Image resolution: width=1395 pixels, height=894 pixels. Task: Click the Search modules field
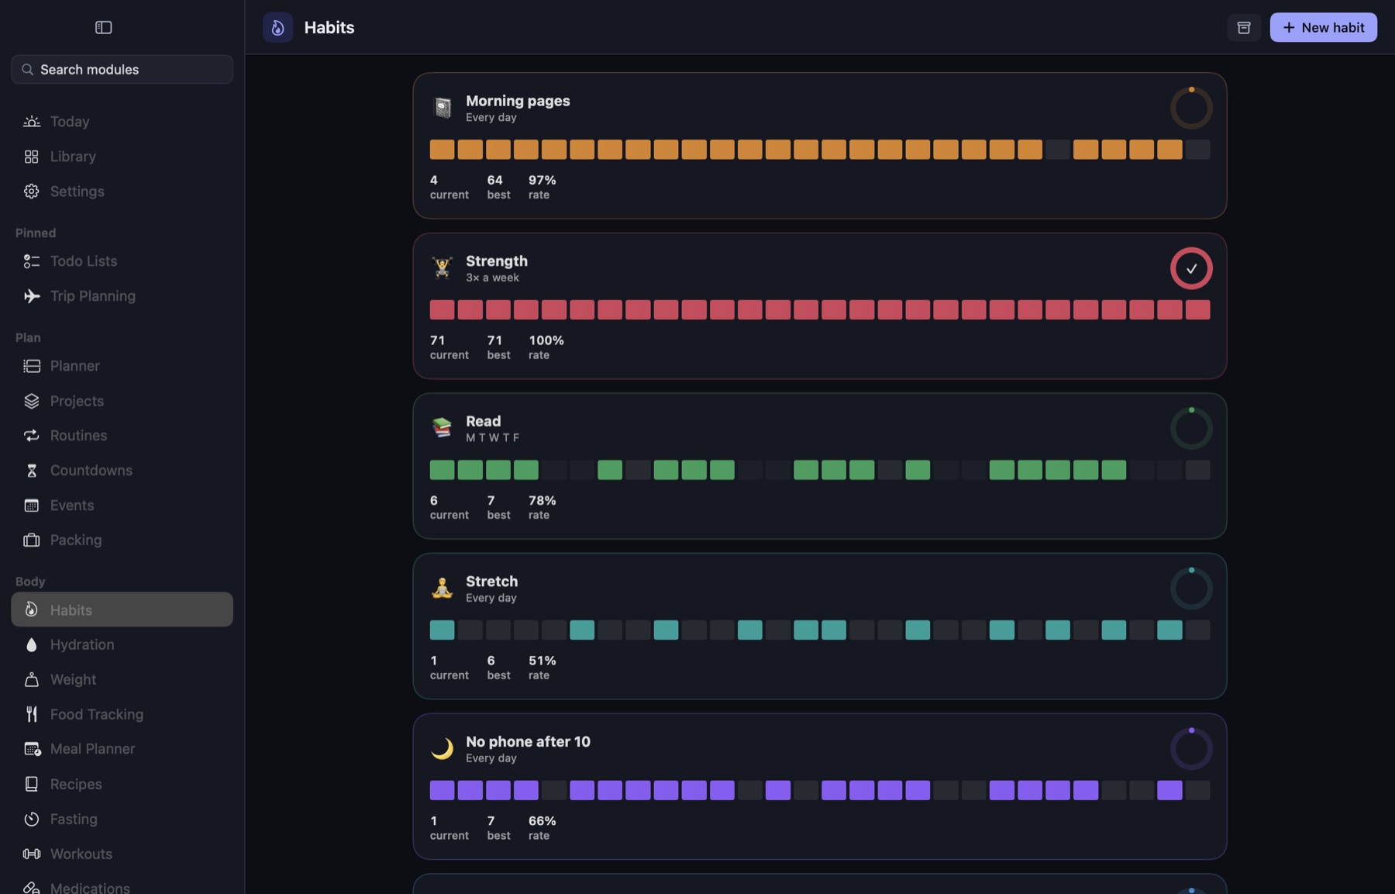(122, 69)
